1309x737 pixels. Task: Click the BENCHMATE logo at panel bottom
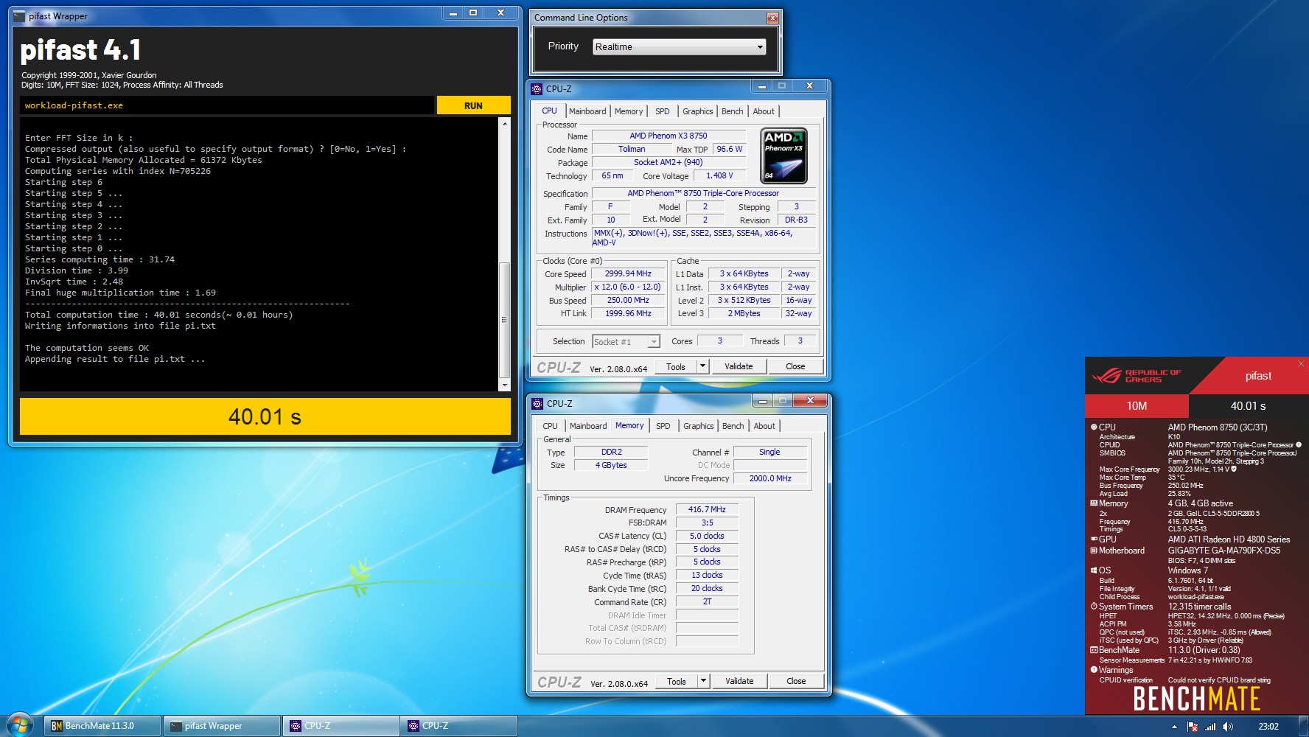click(x=1196, y=699)
